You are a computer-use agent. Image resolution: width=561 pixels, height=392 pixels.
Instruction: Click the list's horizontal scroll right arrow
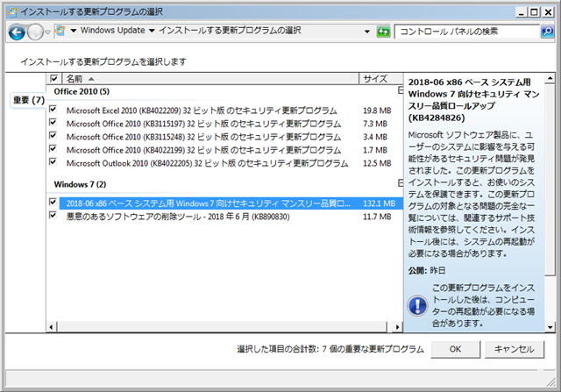397,327
